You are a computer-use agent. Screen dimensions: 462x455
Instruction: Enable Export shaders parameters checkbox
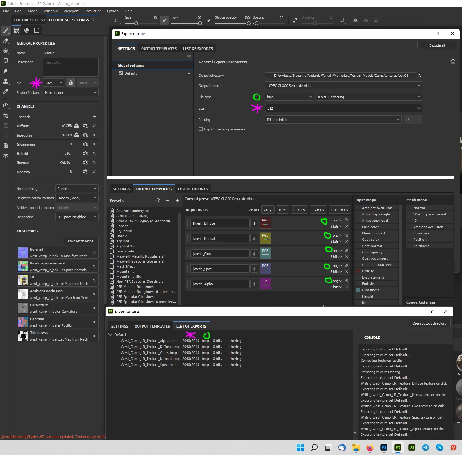tap(201, 129)
